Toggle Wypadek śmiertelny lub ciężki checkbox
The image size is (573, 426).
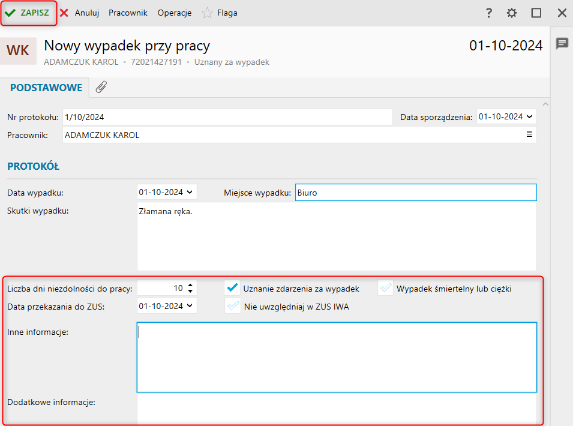[x=386, y=288]
